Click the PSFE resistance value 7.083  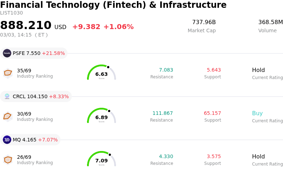click(x=166, y=70)
